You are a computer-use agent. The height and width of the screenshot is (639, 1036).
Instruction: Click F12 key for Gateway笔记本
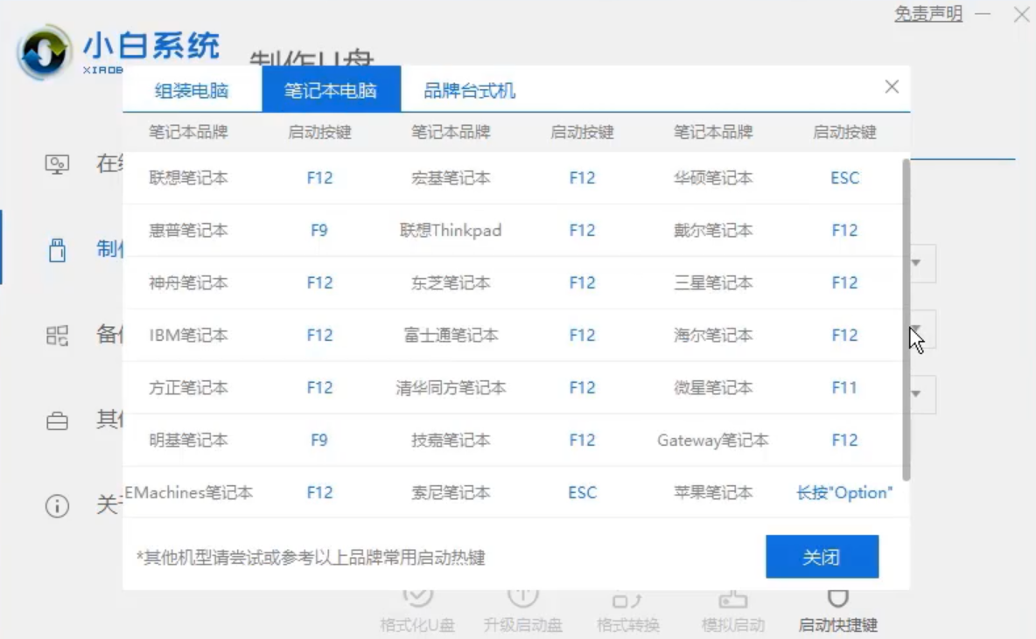pos(844,441)
